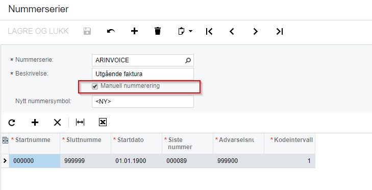
Task: Click the Nytt nummersymbol field
Action: coord(142,102)
